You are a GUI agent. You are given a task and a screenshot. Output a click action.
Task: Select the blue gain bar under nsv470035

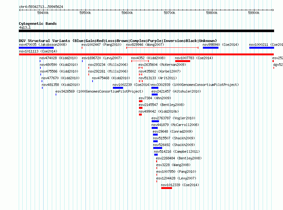click(36, 48)
